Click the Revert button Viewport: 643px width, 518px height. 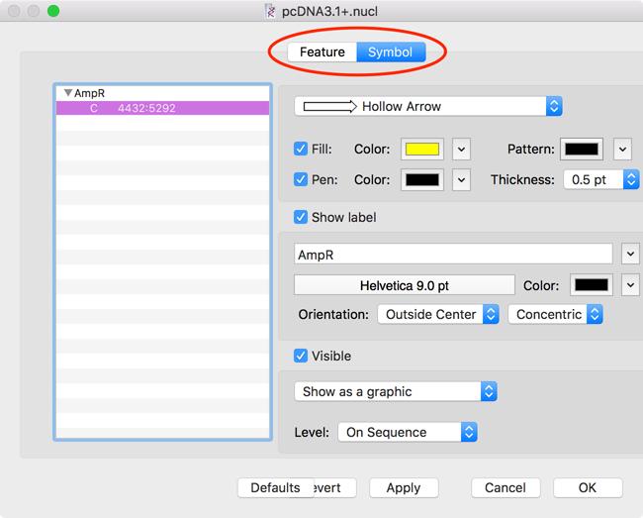pyautogui.click(x=335, y=487)
